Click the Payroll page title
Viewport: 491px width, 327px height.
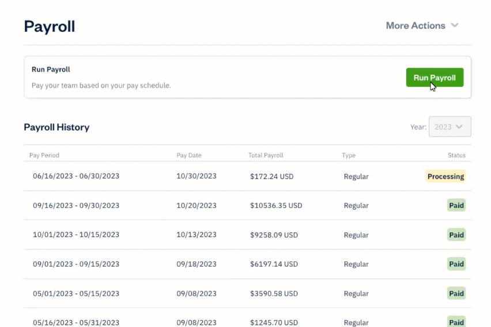click(50, 26)
